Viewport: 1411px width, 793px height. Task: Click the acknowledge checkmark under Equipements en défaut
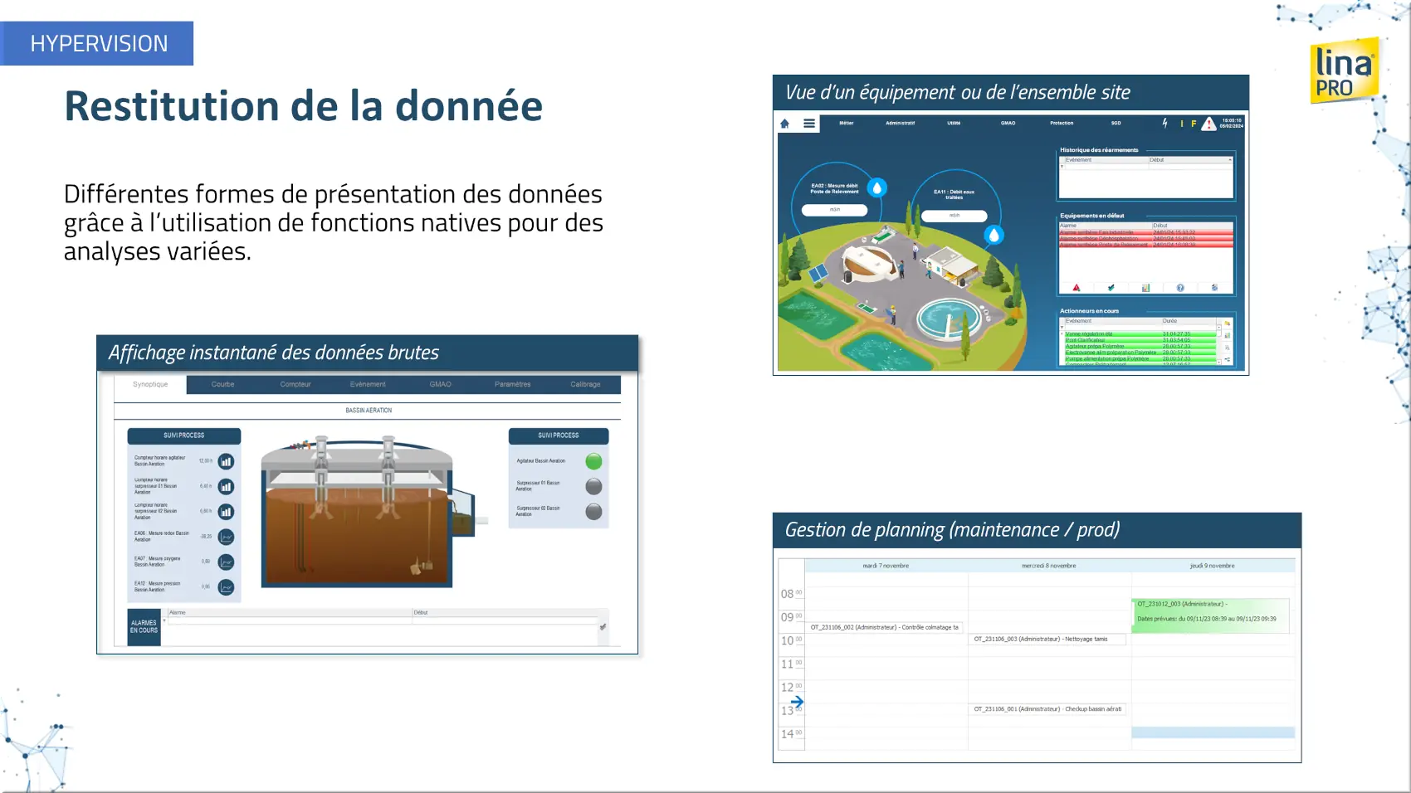pyautogui.click(x=1111, y=288)
